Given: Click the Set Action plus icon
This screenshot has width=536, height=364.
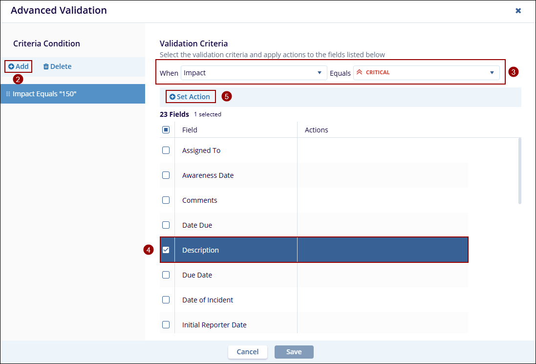Looking at the screenshot, I should [172, 97].
